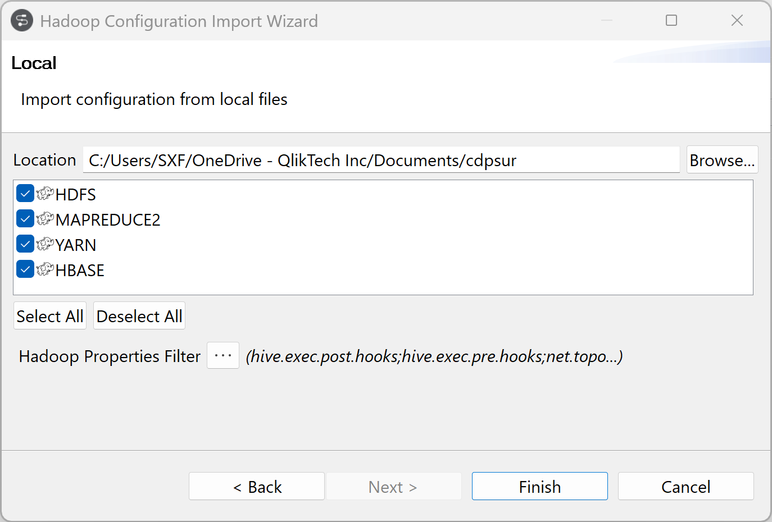The width and height of the screenshot is (772, 522).
Task: Finish the Hadoop configuration import
Action: click(539, 486)
